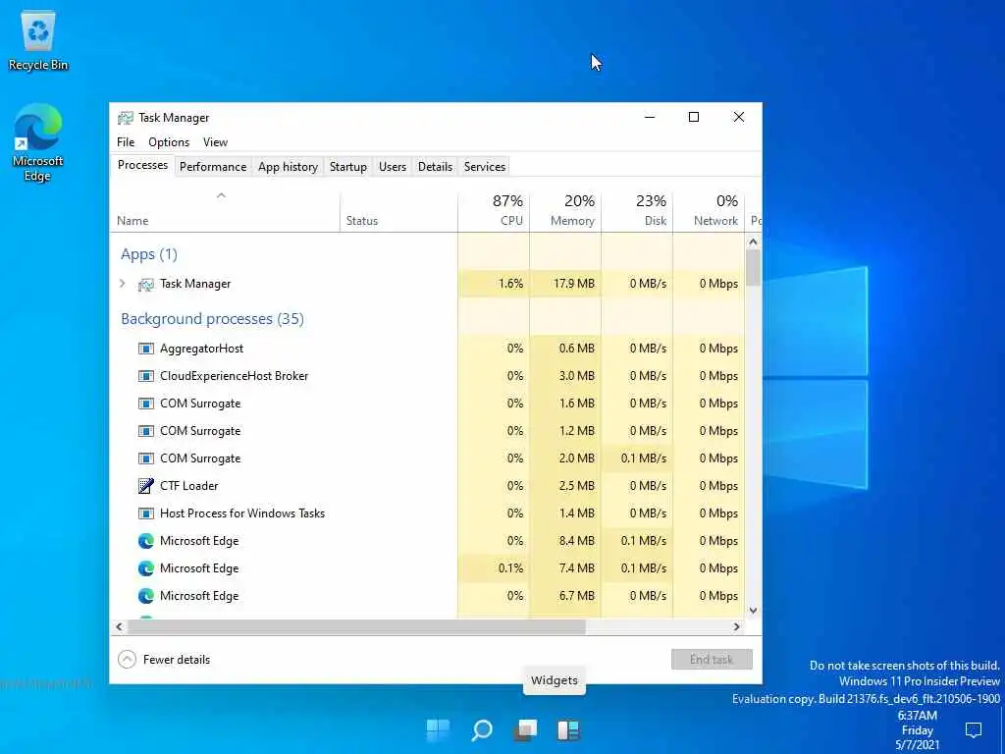The height and width of the screenshot is (754, 1005).
Task: Click the Edge icon in the 6.7 MB row
Action: 146,596
